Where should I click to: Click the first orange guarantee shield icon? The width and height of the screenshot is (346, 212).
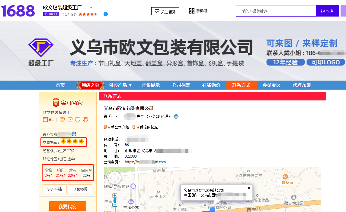[62, 119]
